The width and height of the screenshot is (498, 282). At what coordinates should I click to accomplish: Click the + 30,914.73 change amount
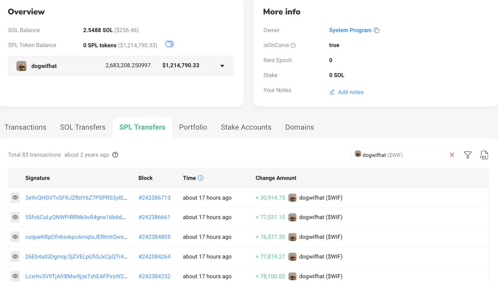[x=270, y=198]
